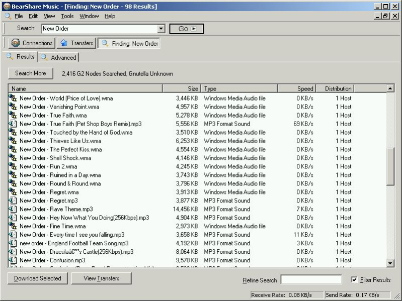Image resolution: width=402 pixels, height=301 pixels.
Task: Click the Receive Rate status bar entry
Action: (x=287, y=295)
